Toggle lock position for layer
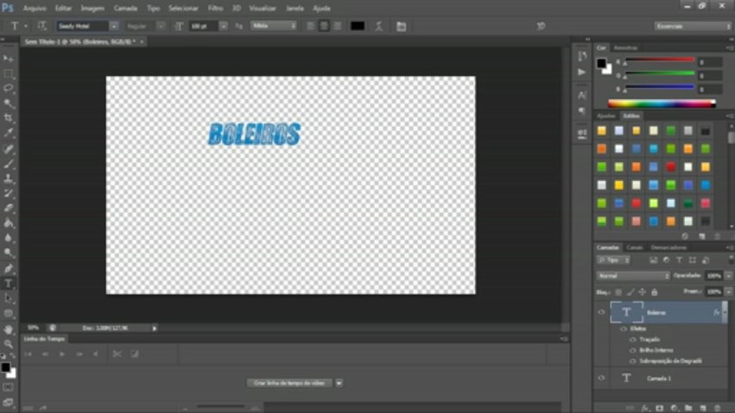This screenshot has height=413, width=735. [642, 292]
